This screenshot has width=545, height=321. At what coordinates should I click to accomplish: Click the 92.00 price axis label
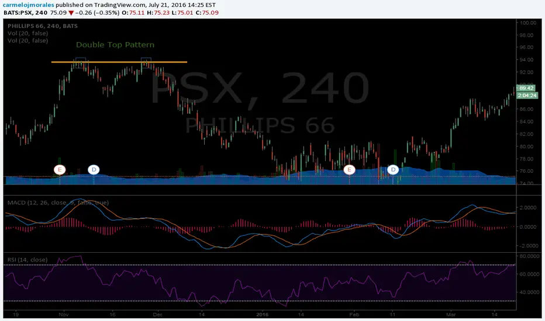click(x=527, y=72)
